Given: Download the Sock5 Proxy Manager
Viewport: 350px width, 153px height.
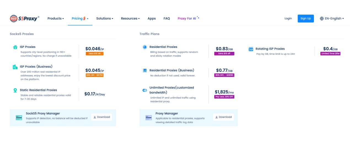Looking at the screenshot, I should pos(102,117).
